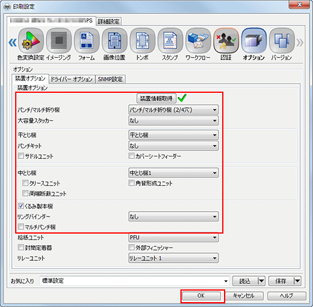
Task: Open the 大容量スタッカー dropdown
Action: point(173,121)
